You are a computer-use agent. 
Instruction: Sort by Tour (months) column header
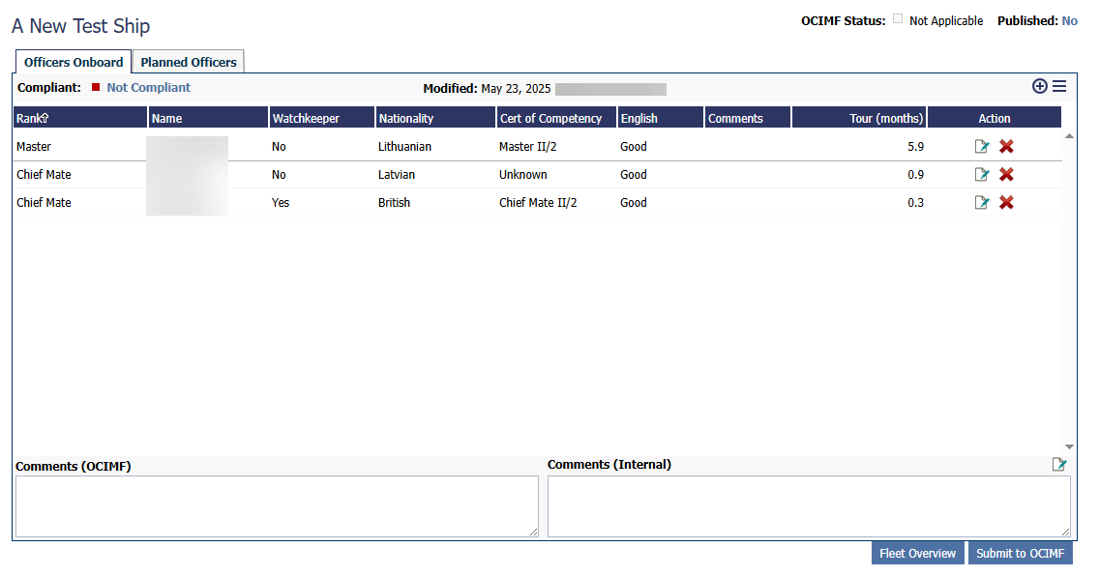click(x=886, y=118)
